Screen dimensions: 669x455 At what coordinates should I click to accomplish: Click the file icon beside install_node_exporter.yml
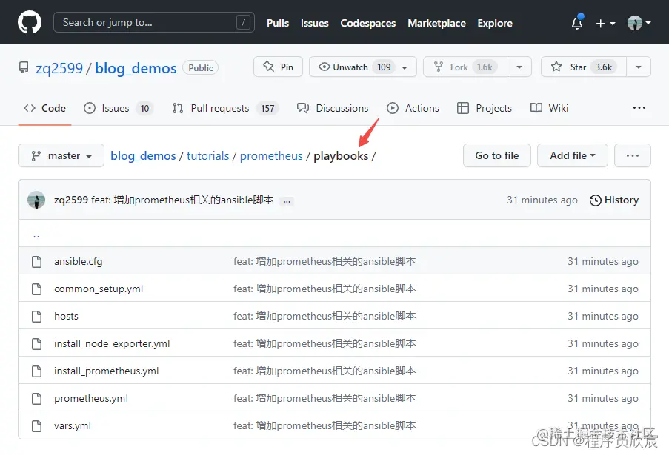pyautogui.click(x=37, y=343)
